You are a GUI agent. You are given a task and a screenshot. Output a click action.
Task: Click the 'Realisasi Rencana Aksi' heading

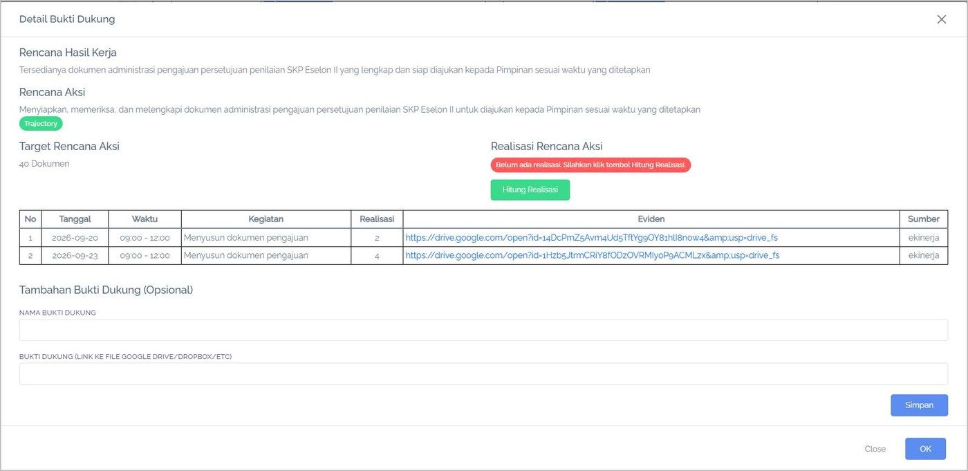pyautogui.click(x=546, y=146)
